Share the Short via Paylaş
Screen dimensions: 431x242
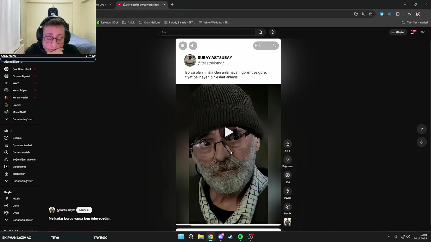point(287,191)
